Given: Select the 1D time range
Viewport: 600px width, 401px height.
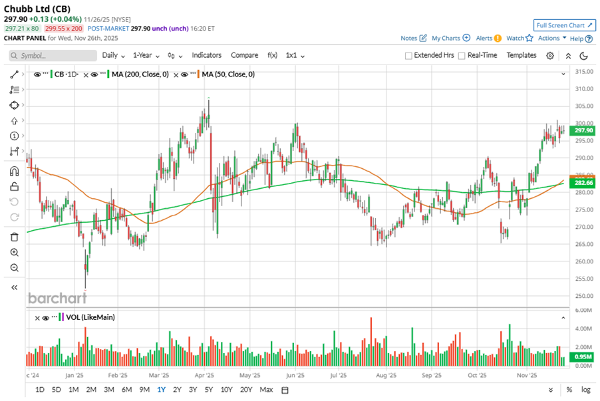Looking at the screenshot, I should (x=40, y=390).
